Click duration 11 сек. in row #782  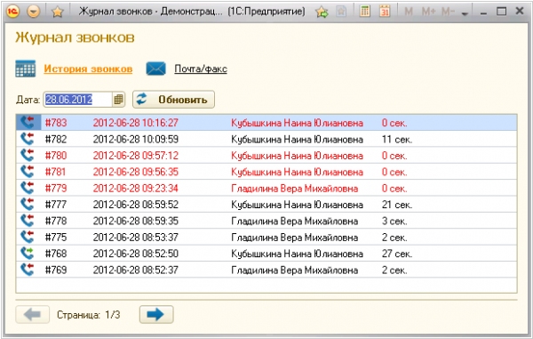click(397, 139)
